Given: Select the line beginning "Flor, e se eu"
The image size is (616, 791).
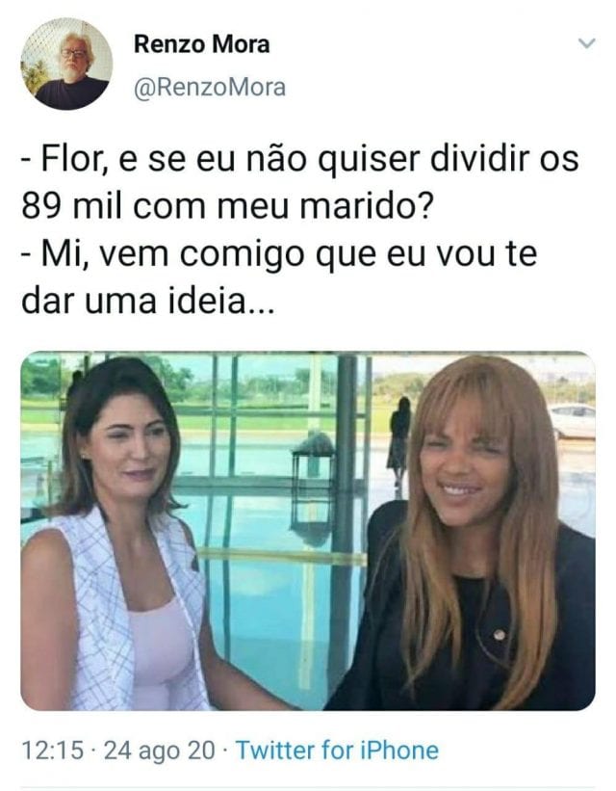Looking at the screenshot, I should tap(300, 158).
